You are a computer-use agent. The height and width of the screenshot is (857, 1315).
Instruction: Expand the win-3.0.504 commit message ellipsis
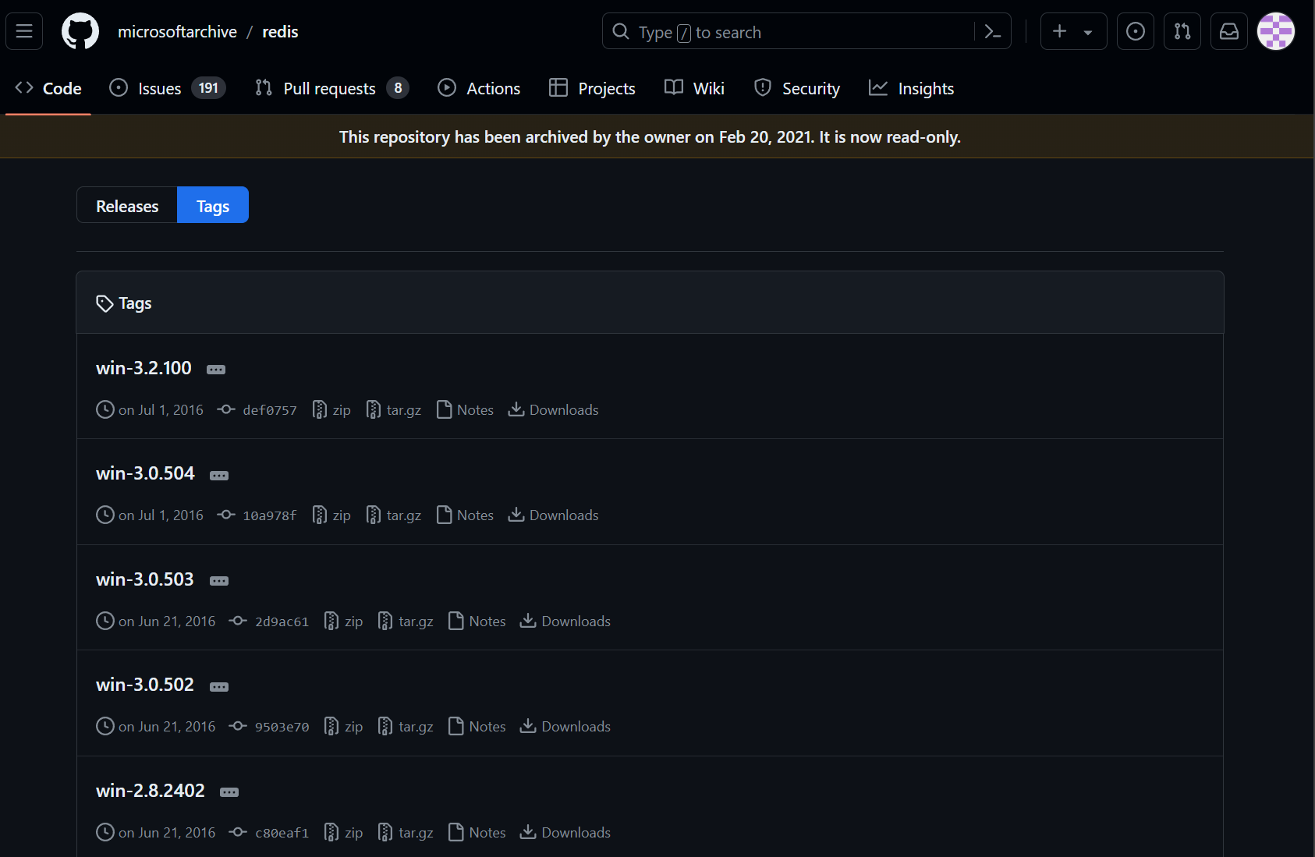click(x=219, y=476)
